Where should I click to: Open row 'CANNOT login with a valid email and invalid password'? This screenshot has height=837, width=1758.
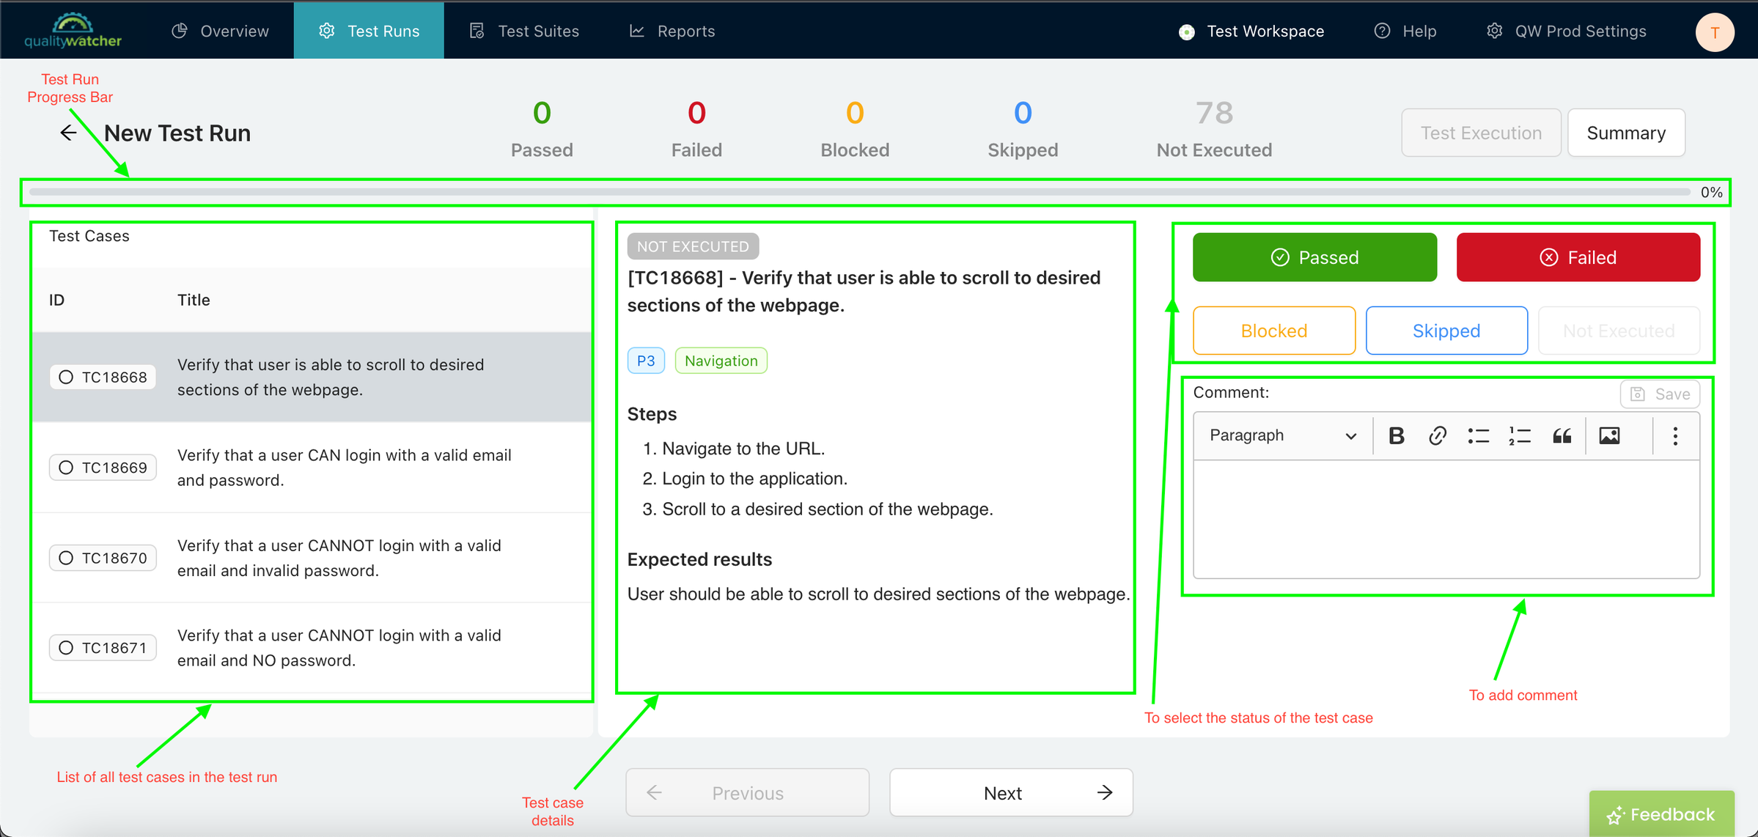(x=312, y=558)
